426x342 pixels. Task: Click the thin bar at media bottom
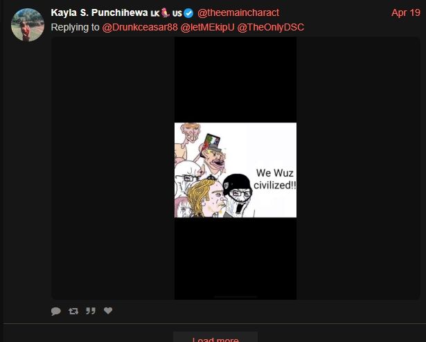click(236, 297)
